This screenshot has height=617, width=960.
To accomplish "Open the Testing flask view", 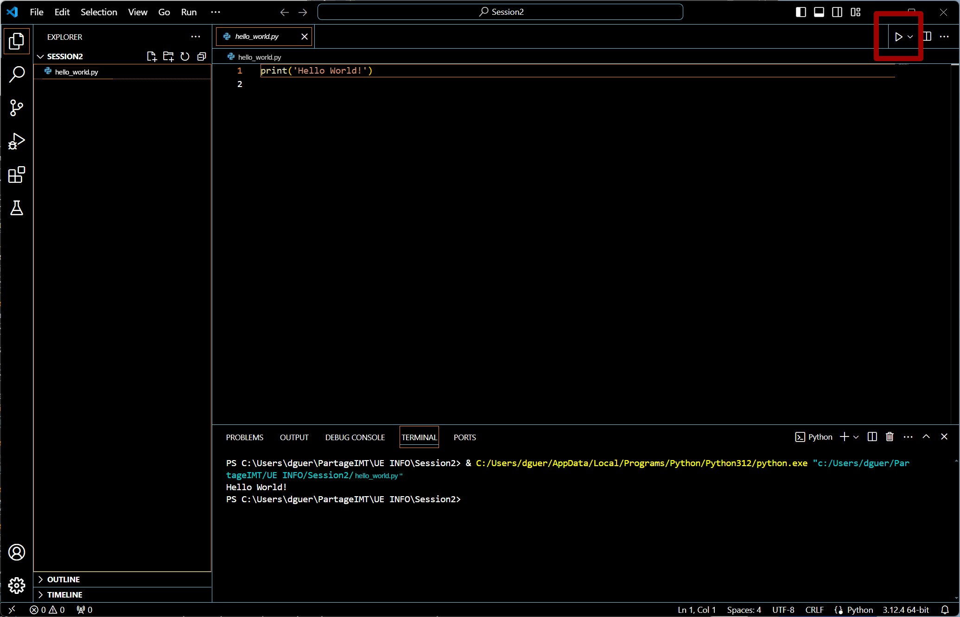I will [x=17, y=208].
